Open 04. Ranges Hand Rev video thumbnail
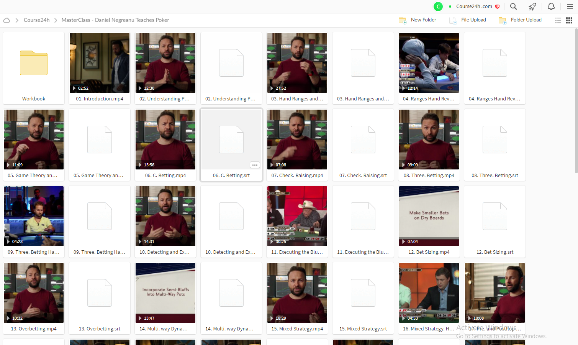This screenshot has height=345, width=578. click(429, 63)
